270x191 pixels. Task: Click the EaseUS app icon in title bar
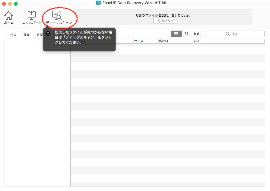[98, 3]
